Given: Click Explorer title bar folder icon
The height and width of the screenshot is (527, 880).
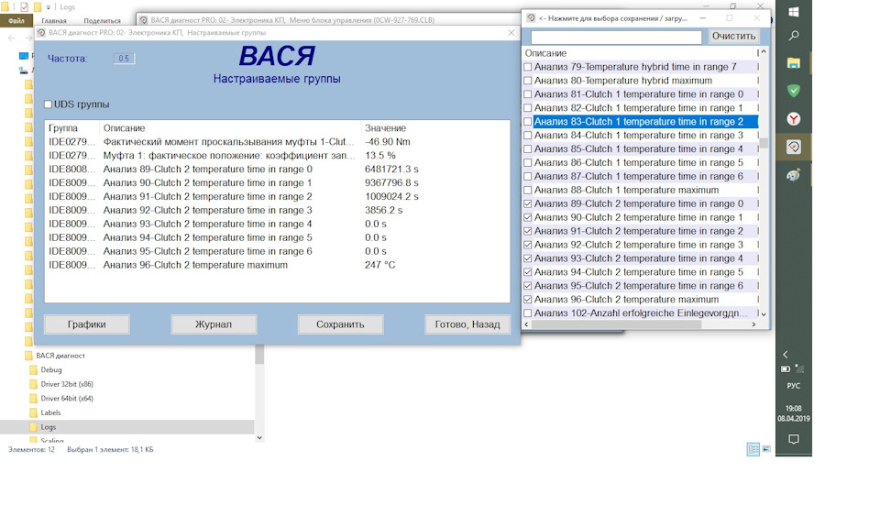Looking at the screenshot, I should 5,6.
